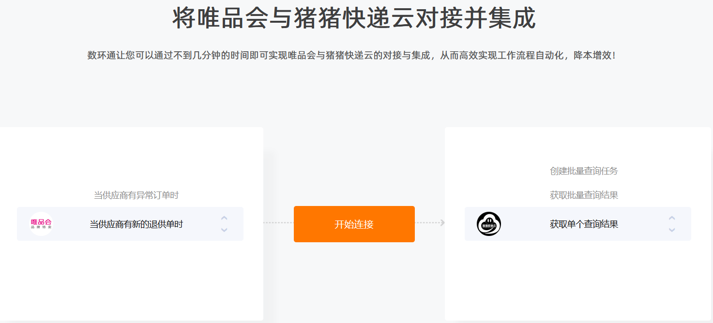Select the 当供应商有新的退供单时 trigger
This screenshot has height=323, width=713.
click(x=136, y=224)
